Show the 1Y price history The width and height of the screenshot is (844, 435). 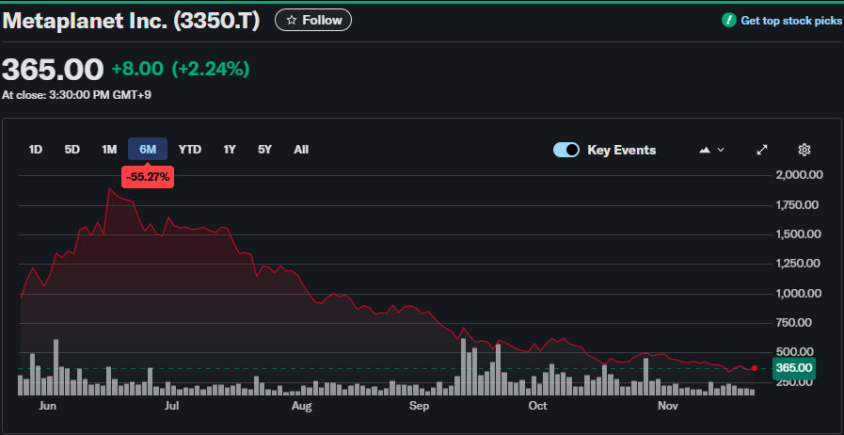(x=230, y=149)
